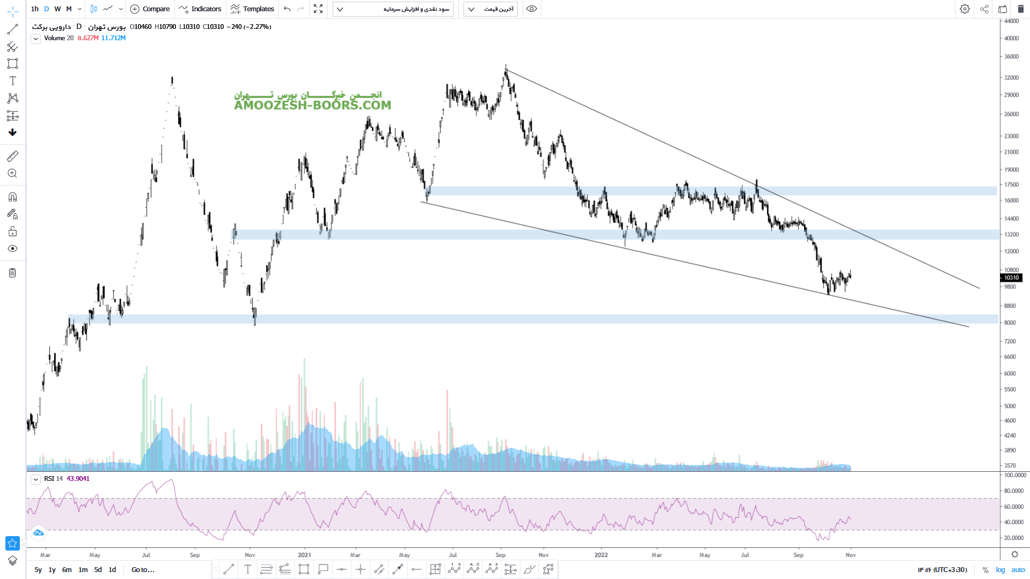This screenshot has width=1030, height=579.
Task: Click the zoom in magnifier tool
Action: pos(12,173)
